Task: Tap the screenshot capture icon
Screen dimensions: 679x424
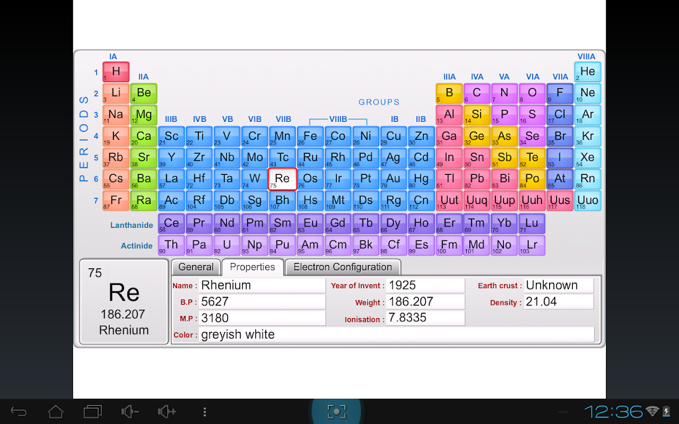Action: coord(336,411)
